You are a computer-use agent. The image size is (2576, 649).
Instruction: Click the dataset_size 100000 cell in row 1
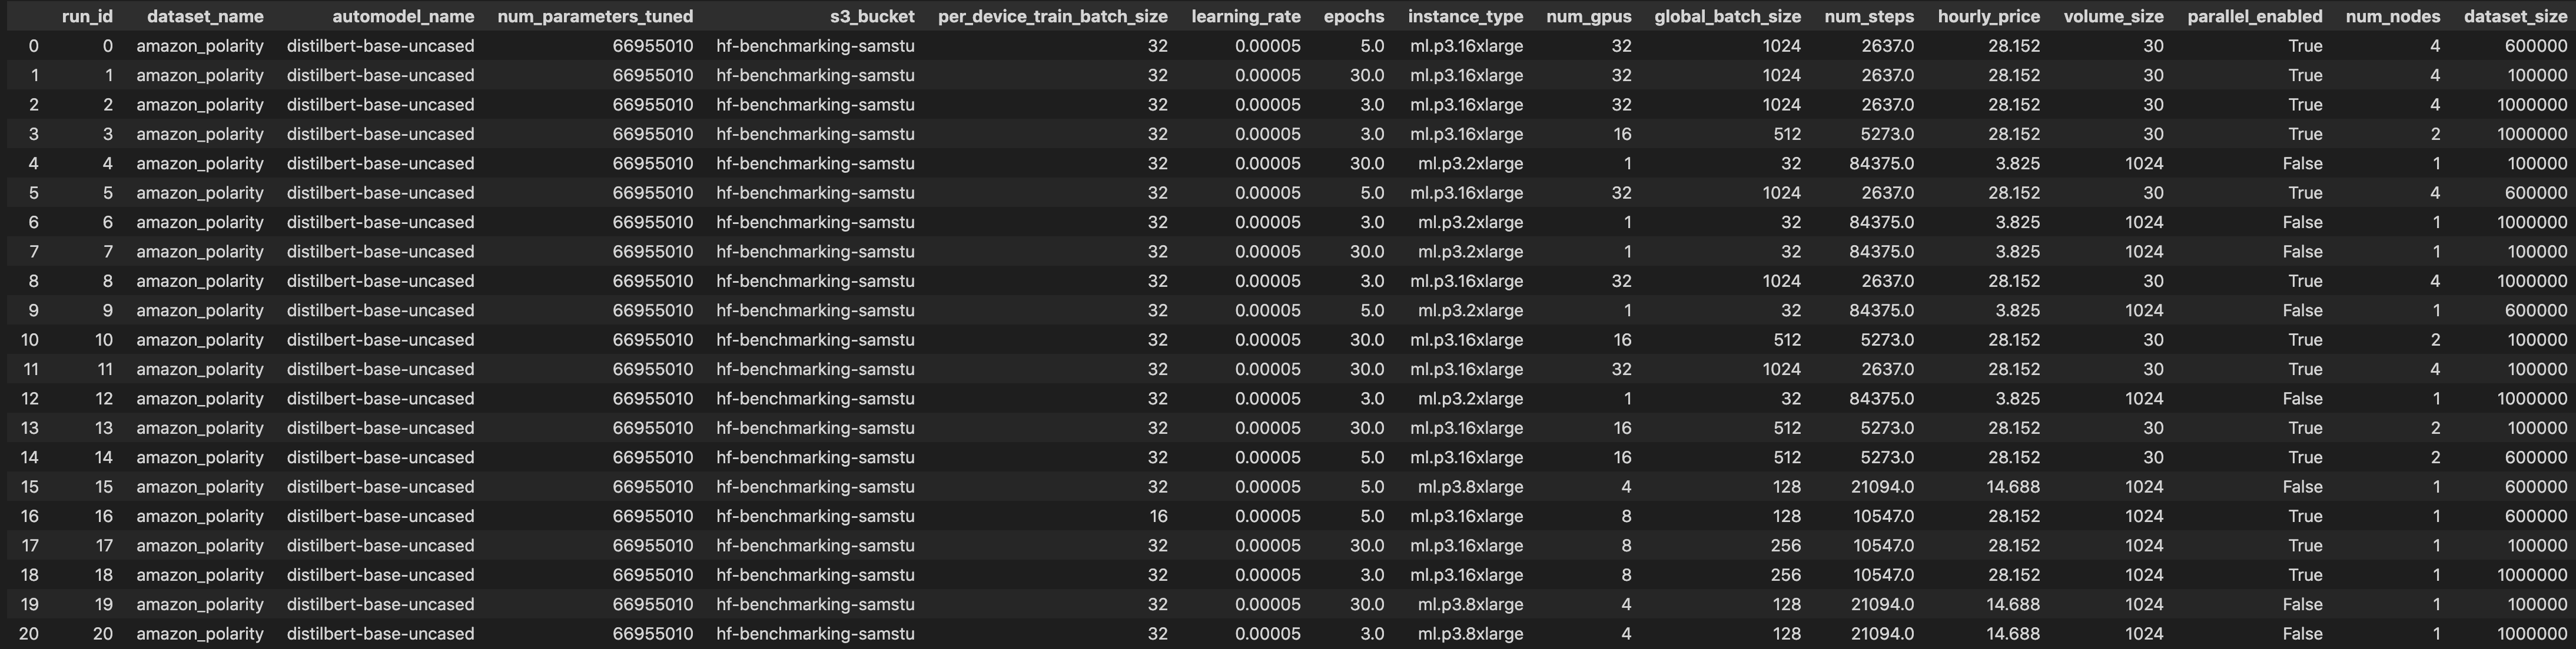tap(2537, 75)
